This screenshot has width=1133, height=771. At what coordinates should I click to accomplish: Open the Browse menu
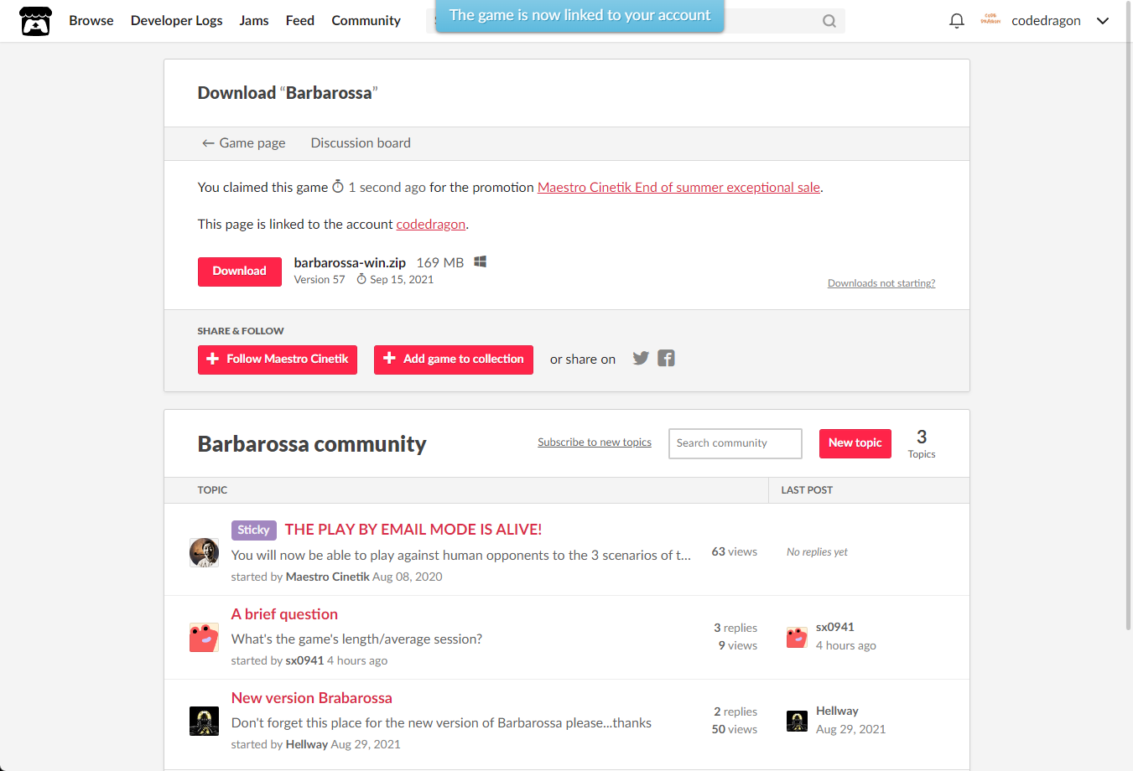pyautogui.click(x=91, y=21)
